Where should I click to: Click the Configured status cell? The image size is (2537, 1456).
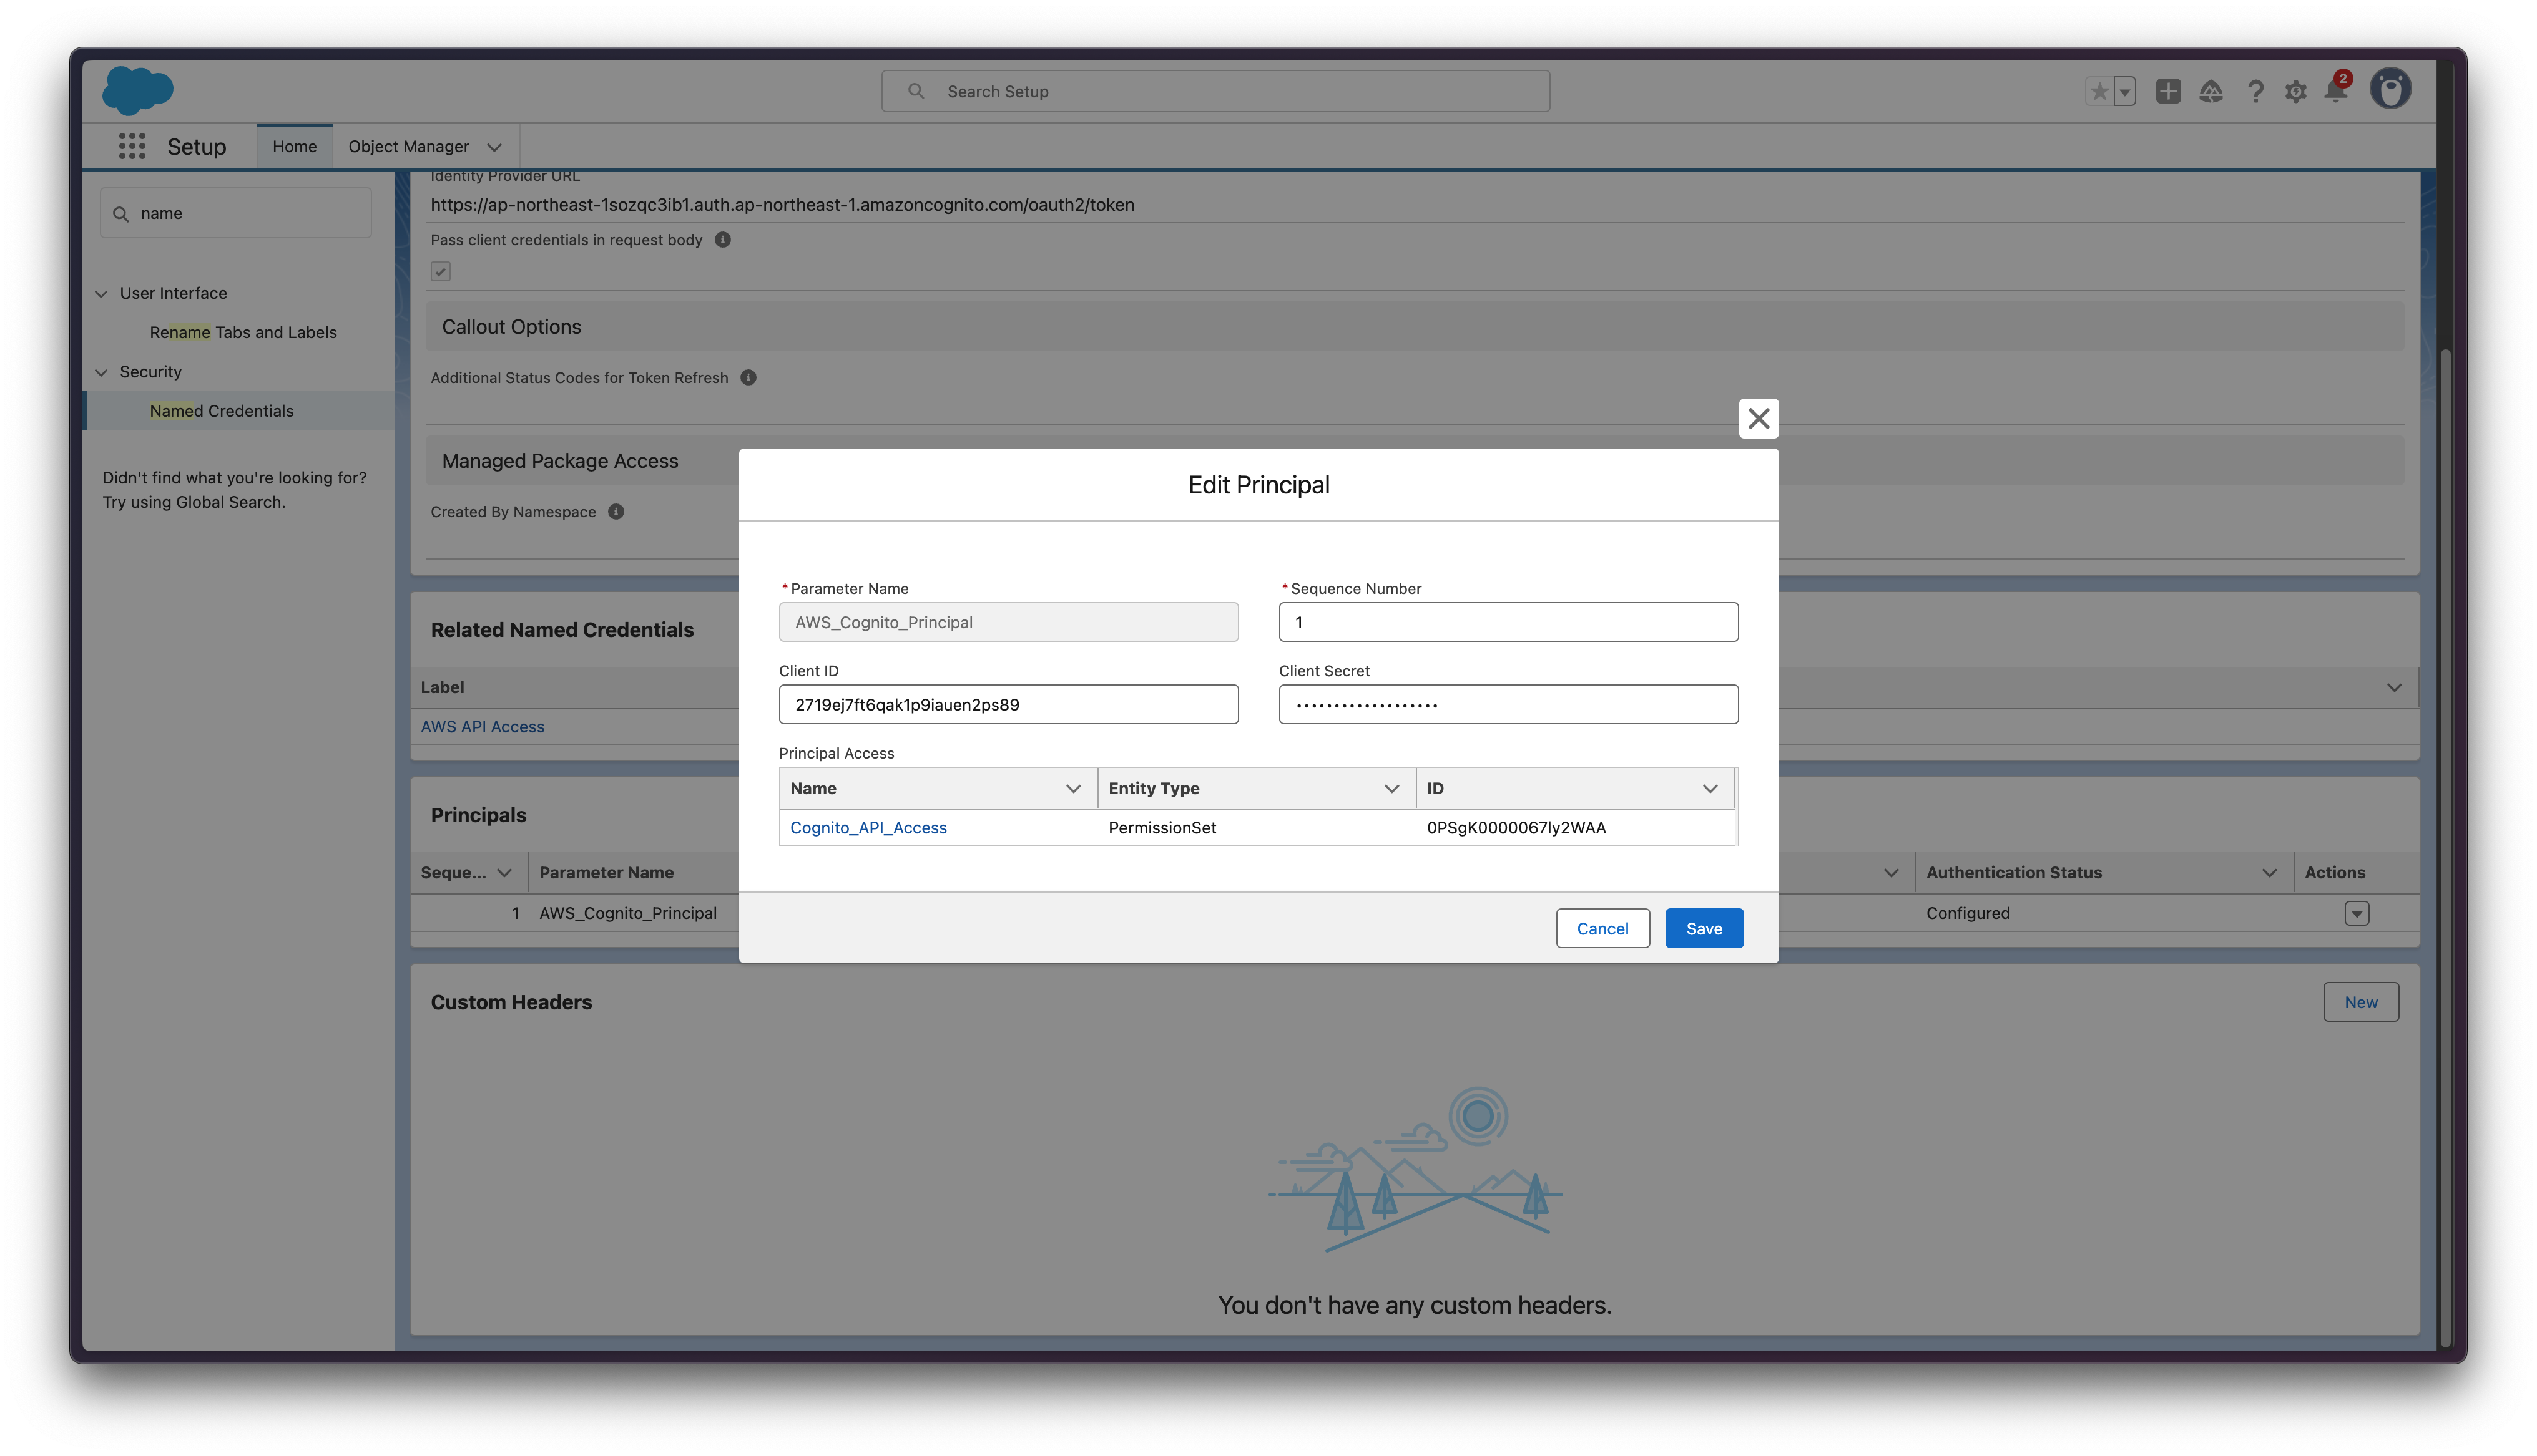(1968, 913)
